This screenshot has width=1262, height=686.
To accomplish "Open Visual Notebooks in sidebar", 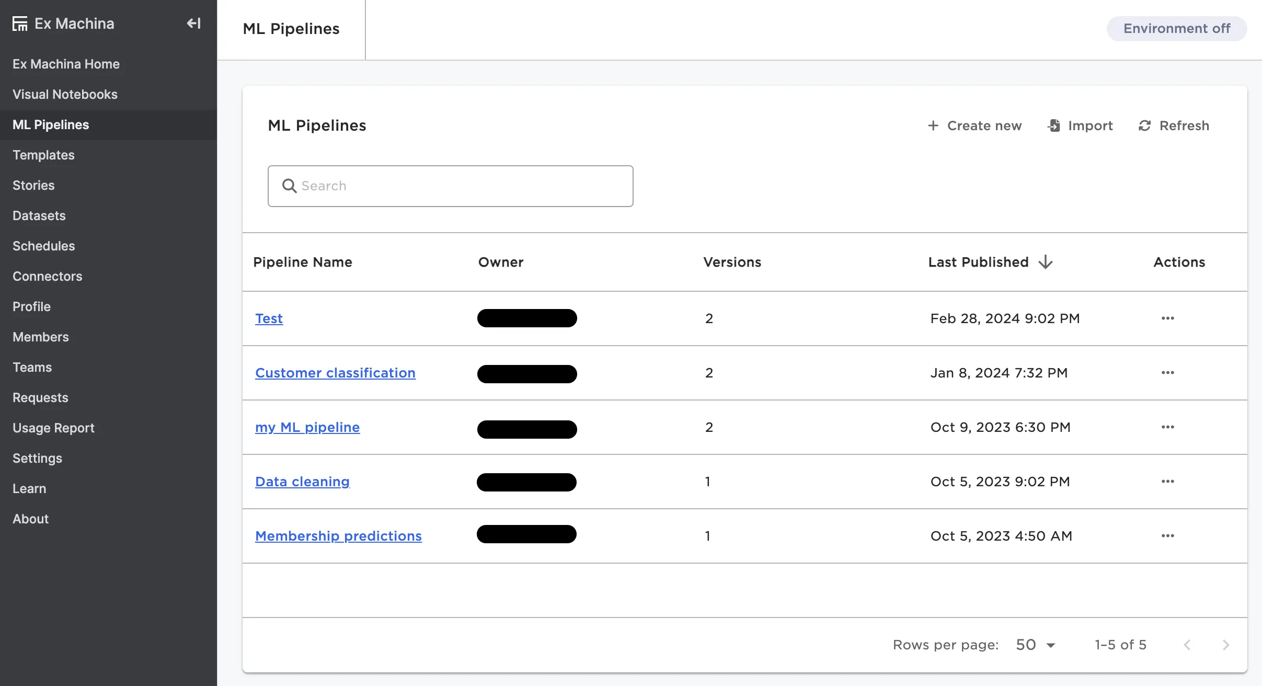I will point(65,94).
